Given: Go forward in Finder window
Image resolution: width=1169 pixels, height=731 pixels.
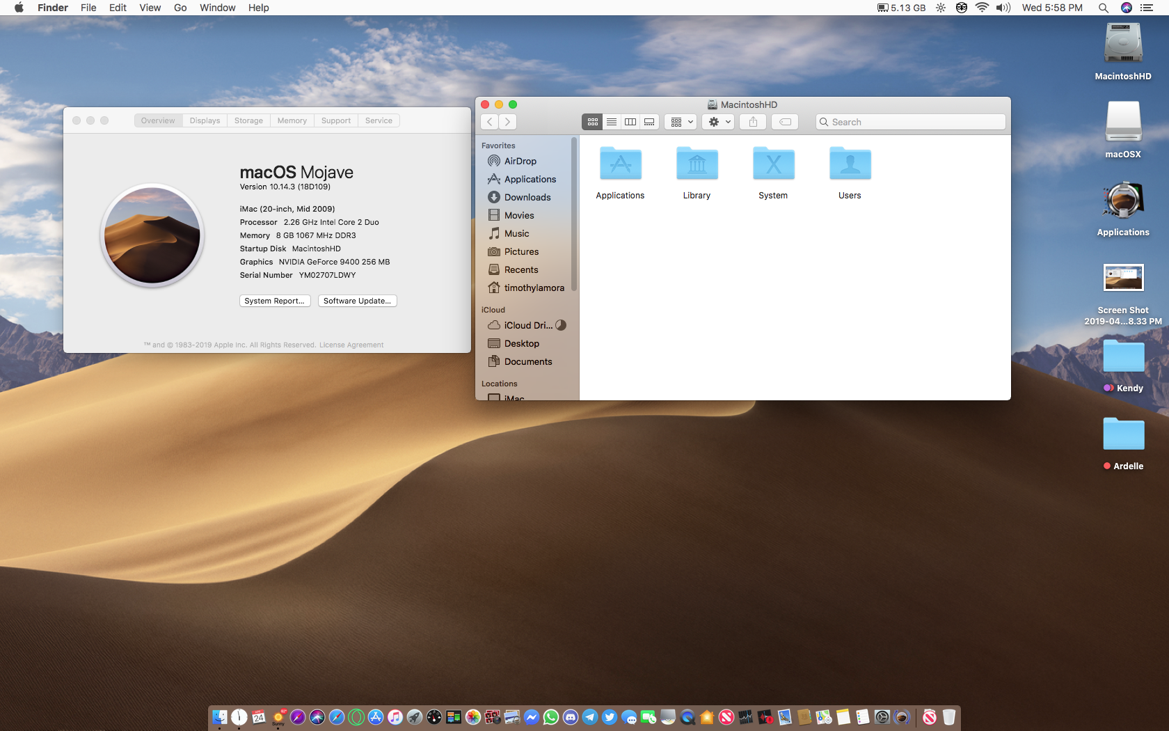Looking at the screenshot, I should [508, 122].
